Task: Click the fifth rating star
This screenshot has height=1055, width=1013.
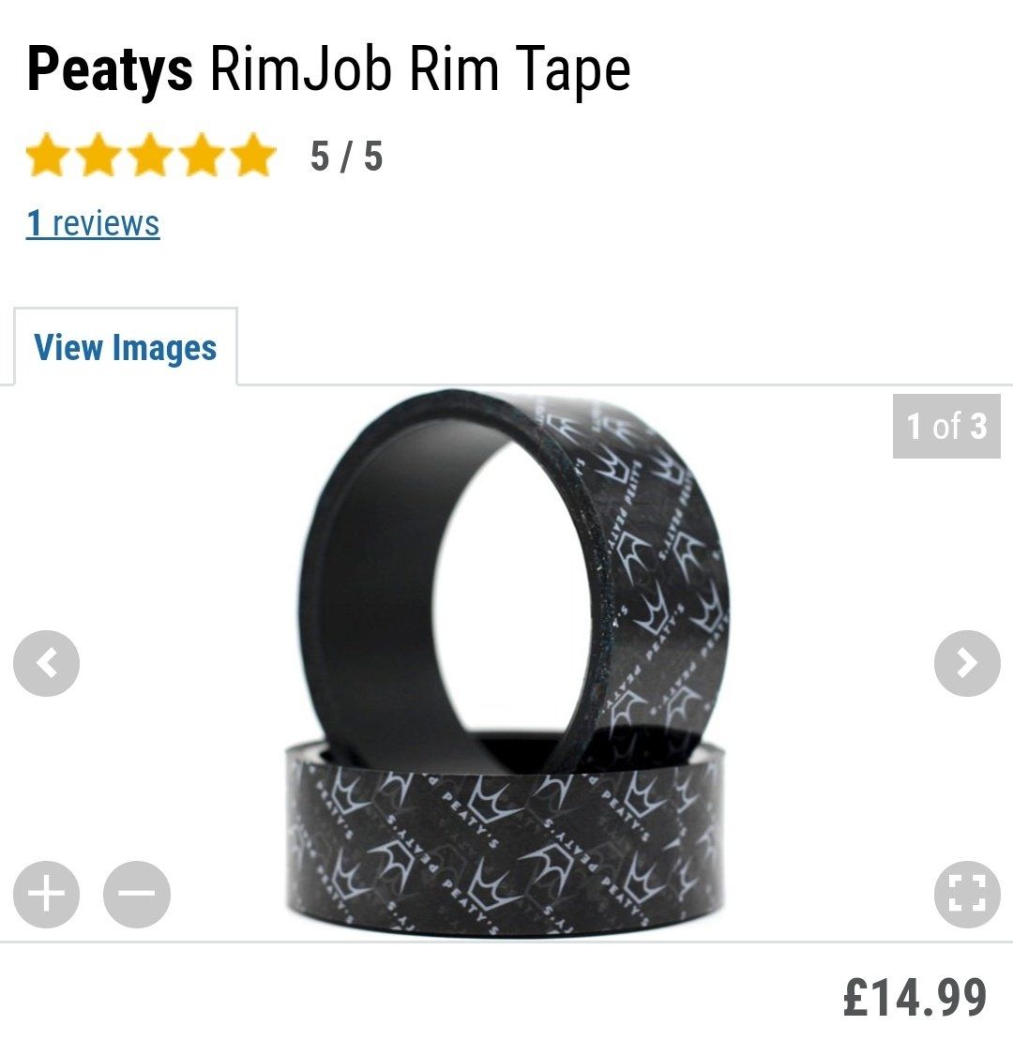Action: [254, 155]
